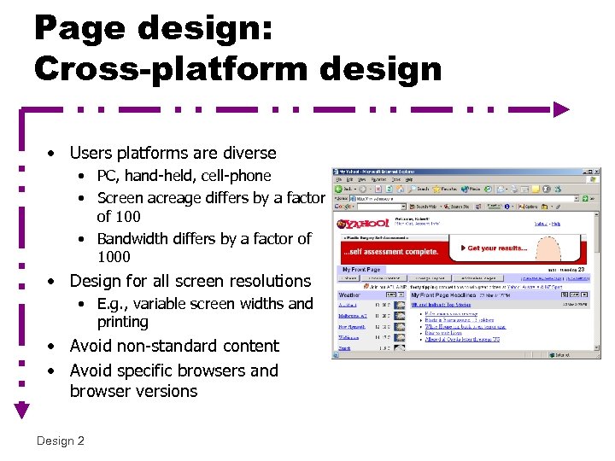
Task: Click the Stop icon with red X
Action: coord(378,189)
